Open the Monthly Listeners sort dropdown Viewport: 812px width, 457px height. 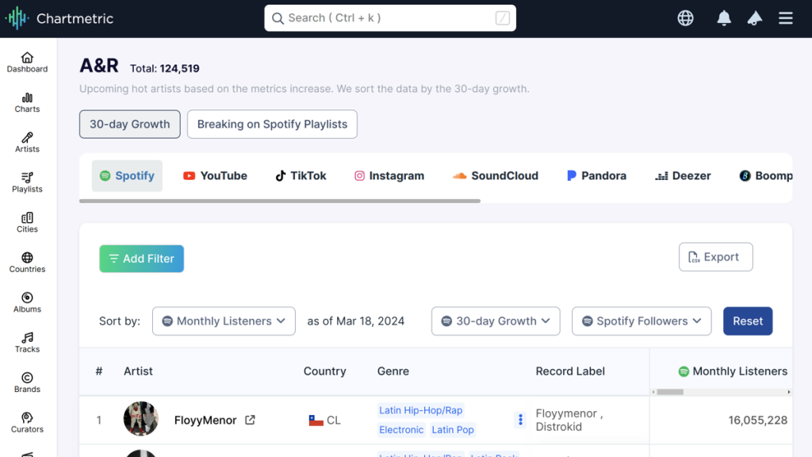click(x=224, y=321)
